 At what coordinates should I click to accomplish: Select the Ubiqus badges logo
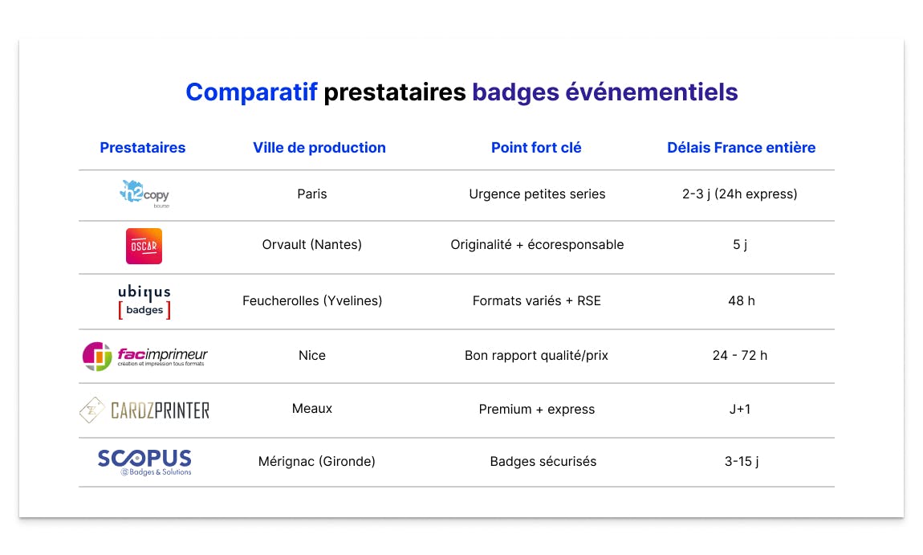click(144, 301)
